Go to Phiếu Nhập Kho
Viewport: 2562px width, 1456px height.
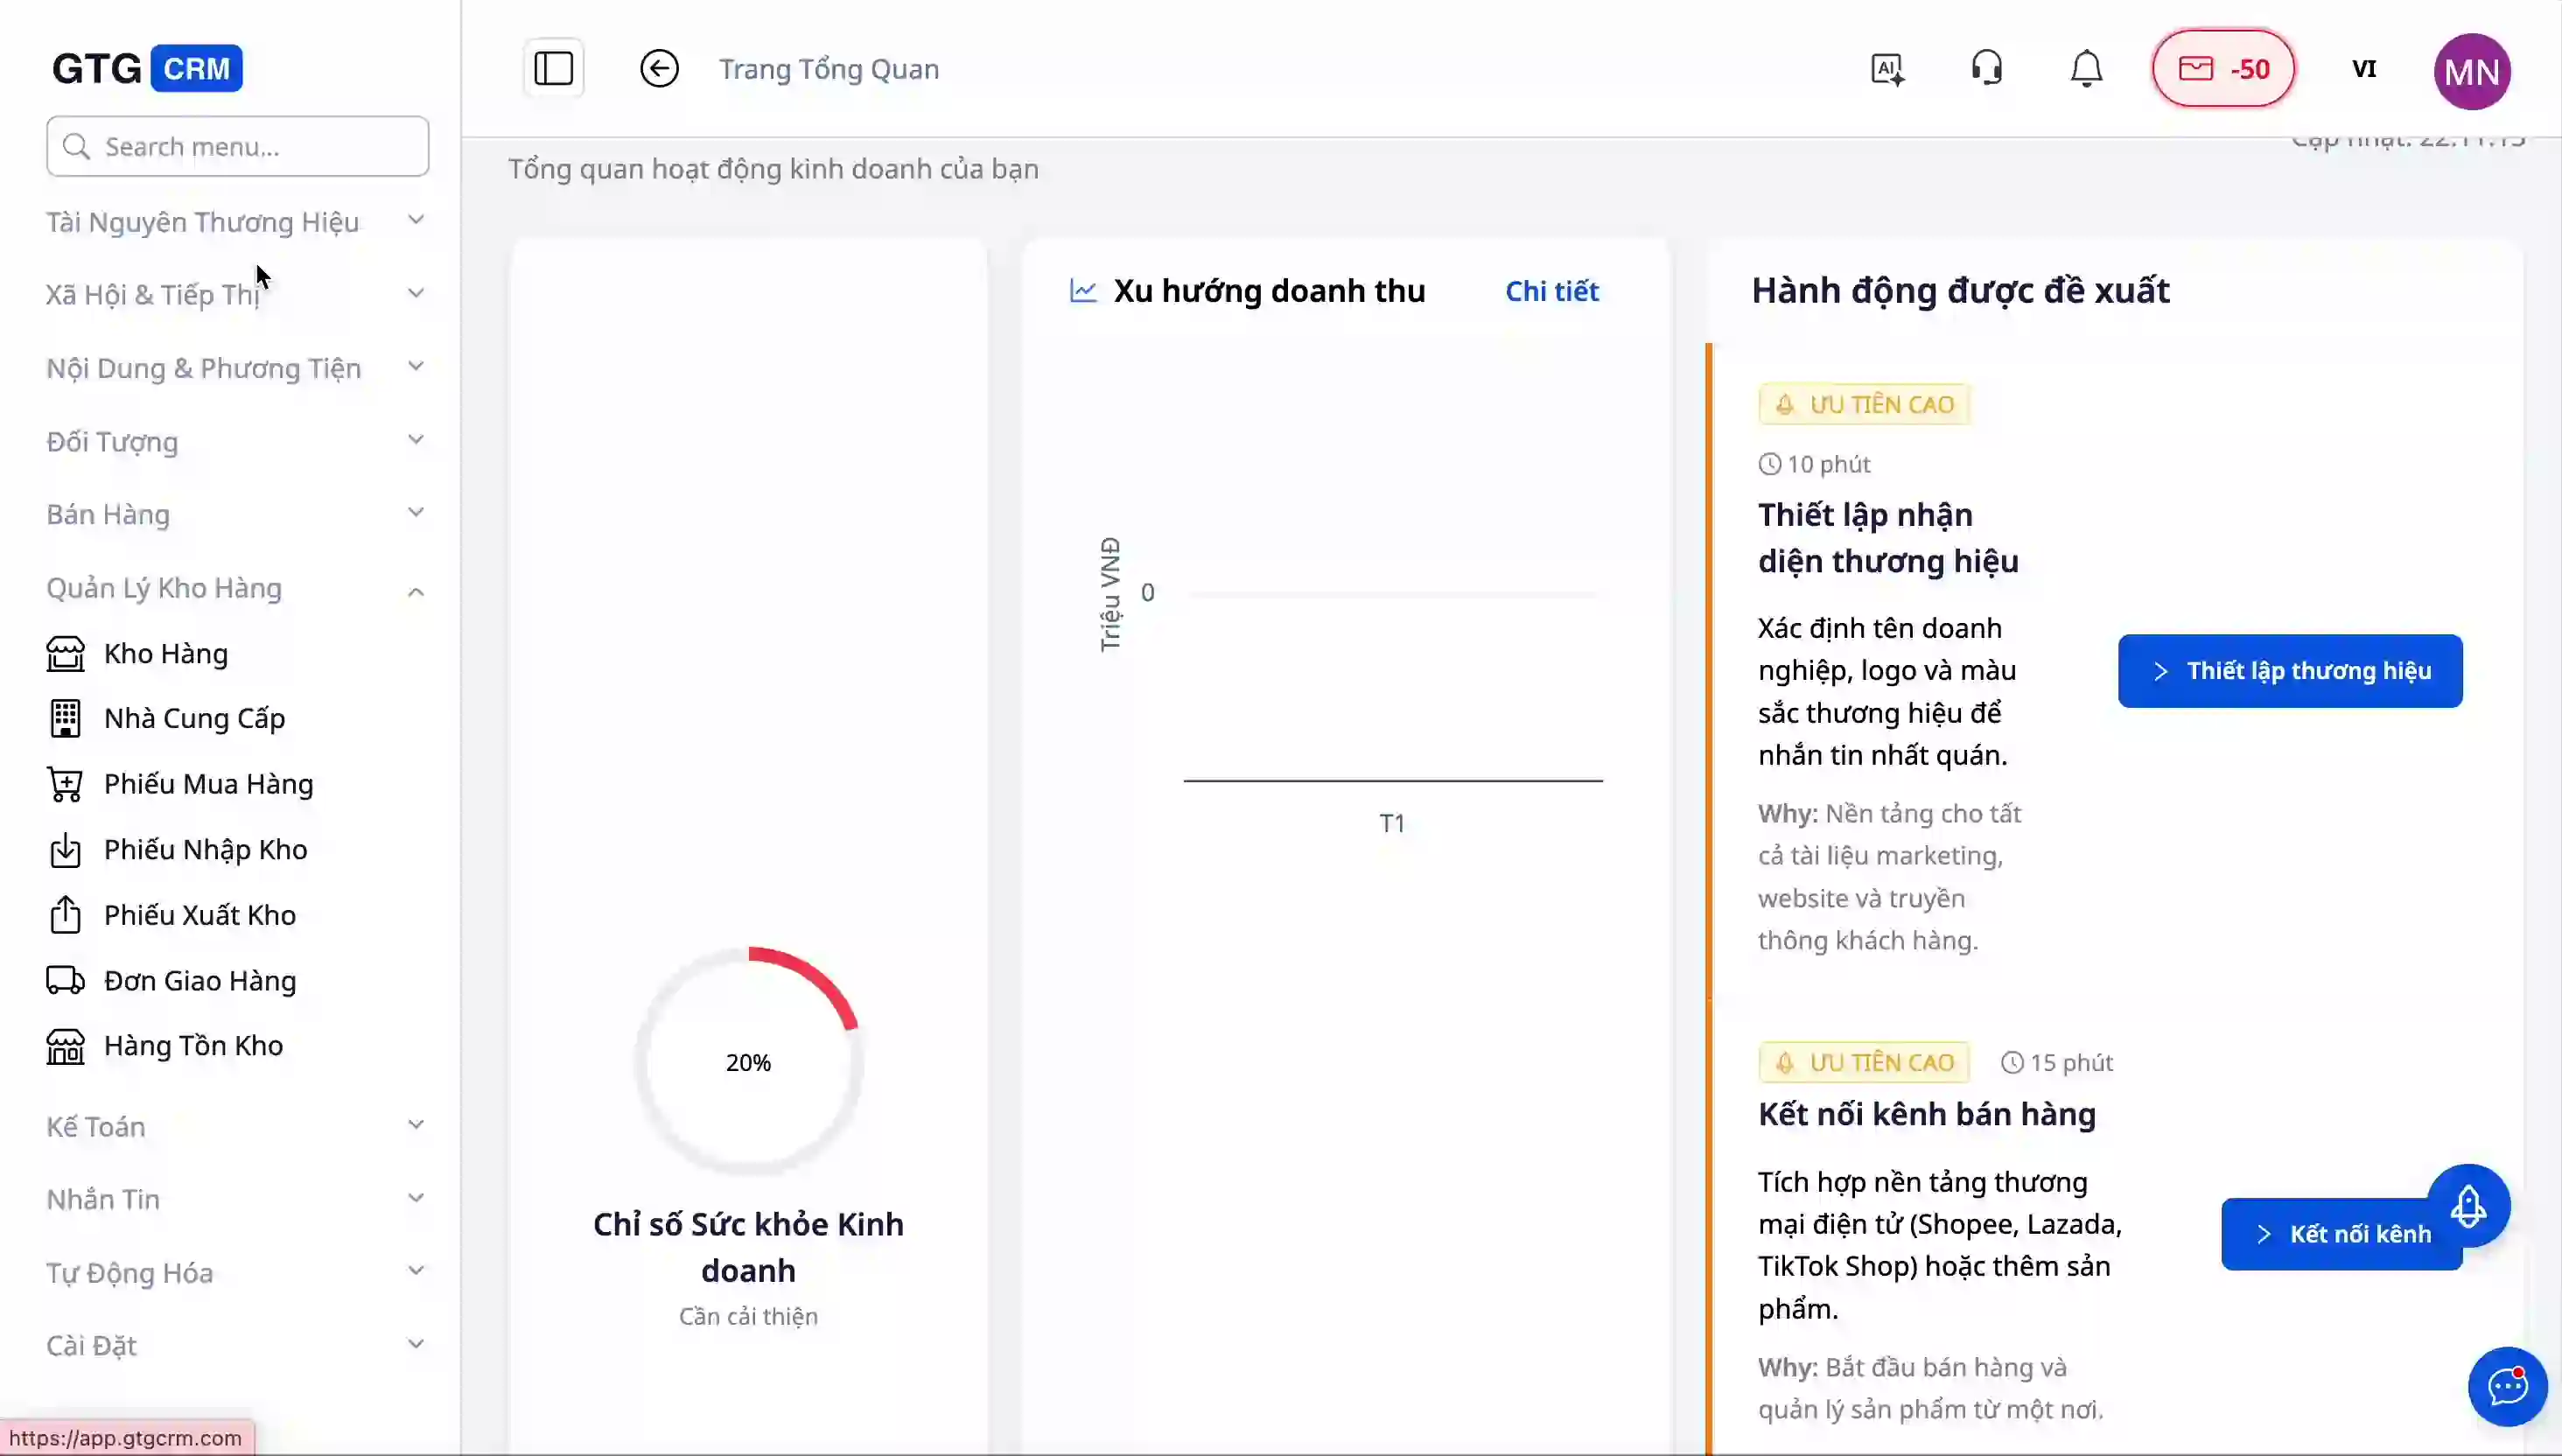pyautogui.click(x=205, y=849)
